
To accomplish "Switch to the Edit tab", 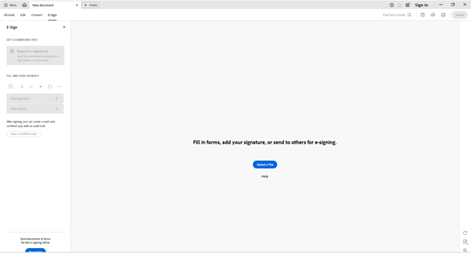I will click(22, 15).
